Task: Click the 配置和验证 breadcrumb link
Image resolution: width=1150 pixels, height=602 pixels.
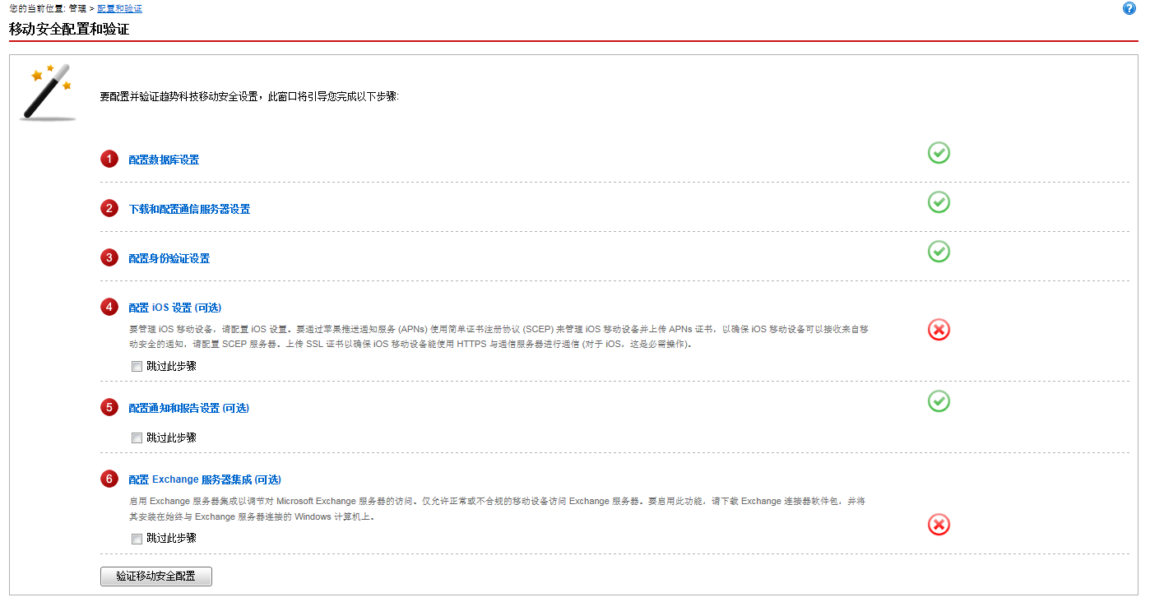Action: pyautogui.click(x=119, y=8)
